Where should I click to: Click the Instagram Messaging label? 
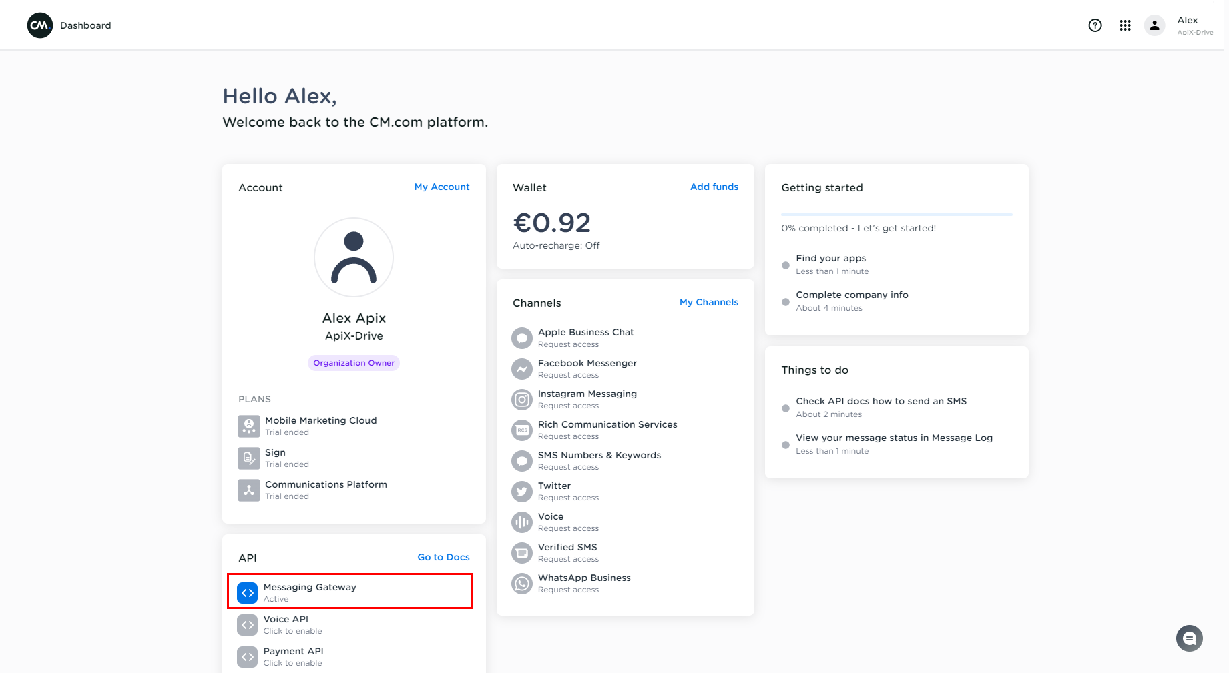coord(587,394)
